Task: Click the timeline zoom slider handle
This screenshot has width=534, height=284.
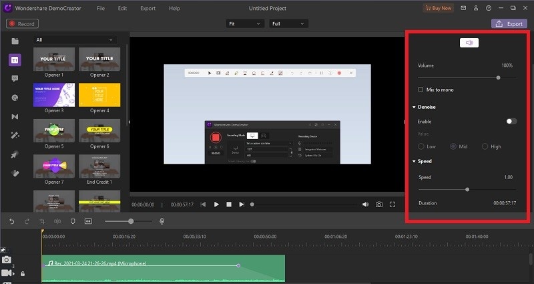Action: click(x=131, y=221)
